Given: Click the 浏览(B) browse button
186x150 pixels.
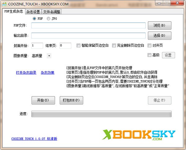Looking at the screenshot, I should (x=160, y=25).
